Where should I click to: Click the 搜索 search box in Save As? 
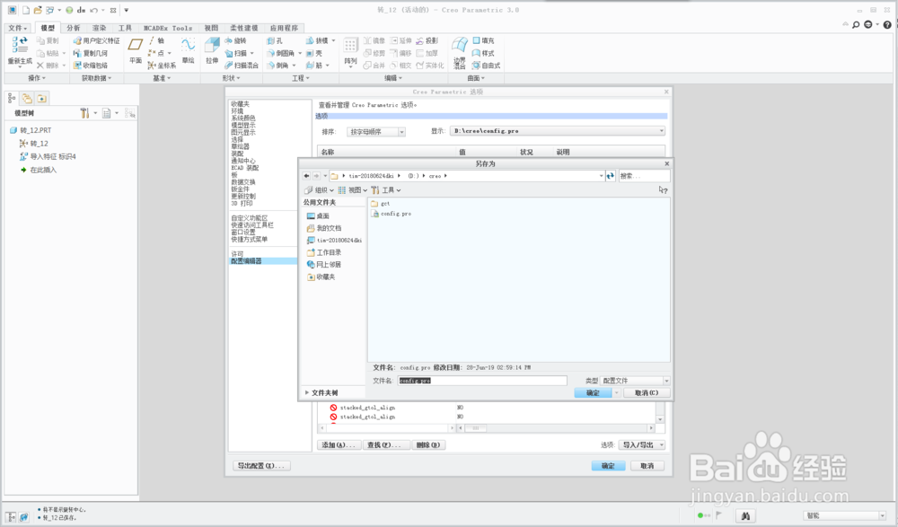click(644, 176)
